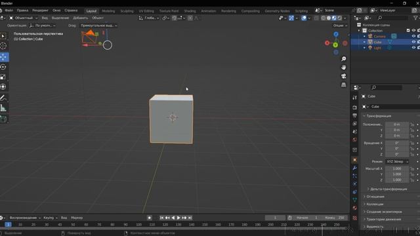This screenshot has width=420, height=236.
Task: Switch to the Modeling workspace tab
Action: (108, 11)
